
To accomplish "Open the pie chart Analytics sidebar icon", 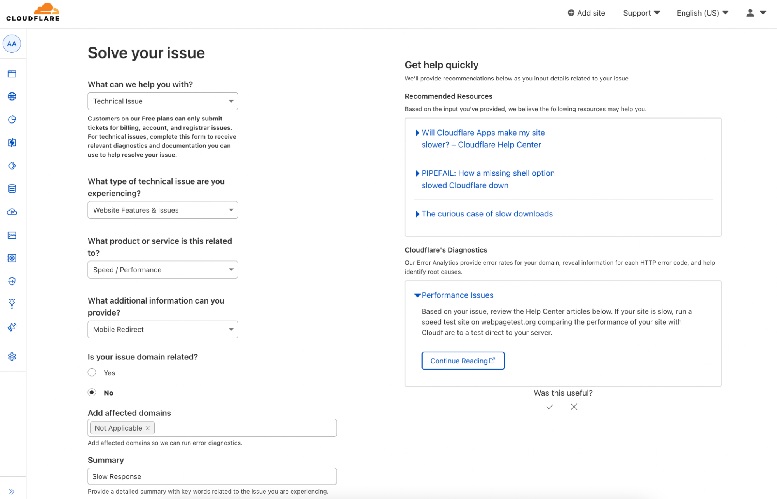I will (12, 119).
